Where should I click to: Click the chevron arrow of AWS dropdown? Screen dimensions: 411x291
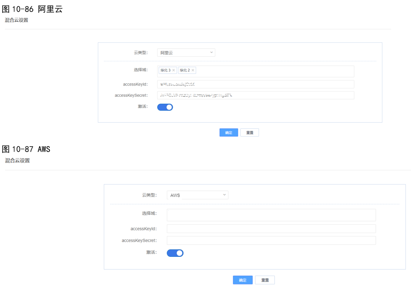(224, 195)
